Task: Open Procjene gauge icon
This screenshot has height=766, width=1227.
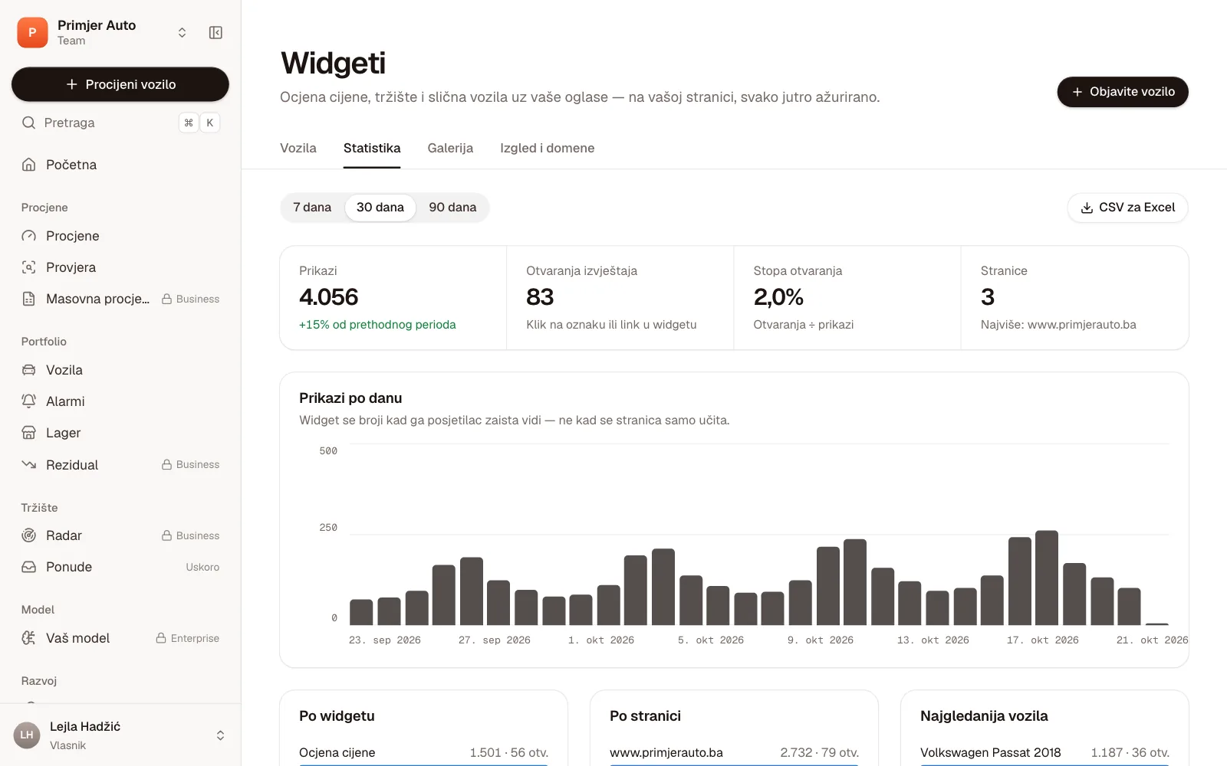Action: [x=29, y=236]
